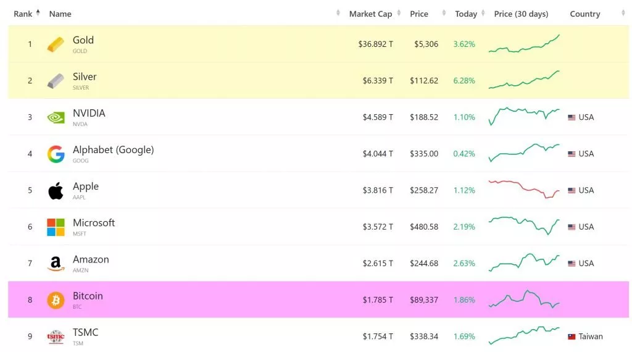The height and width of the screenshot is (352, 632).
Task: Click the Taiwan flag in TSMC row
Action: tap(572, 337)
